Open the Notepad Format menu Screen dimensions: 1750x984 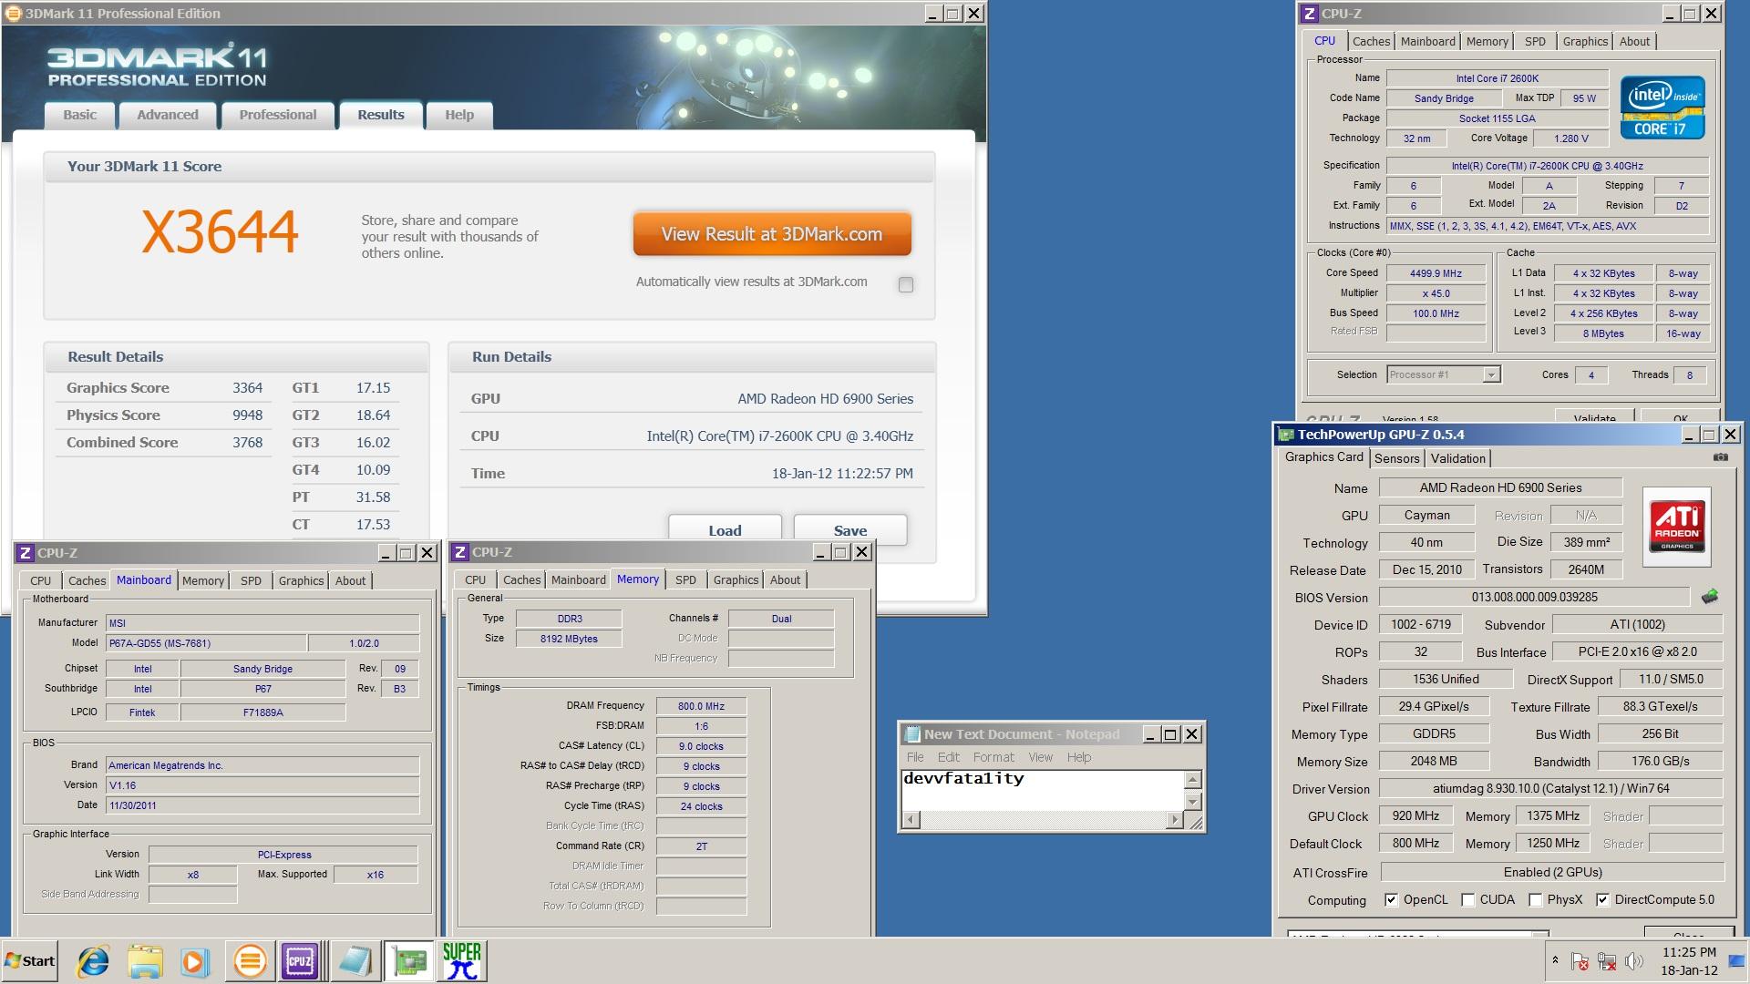(993, 757)
